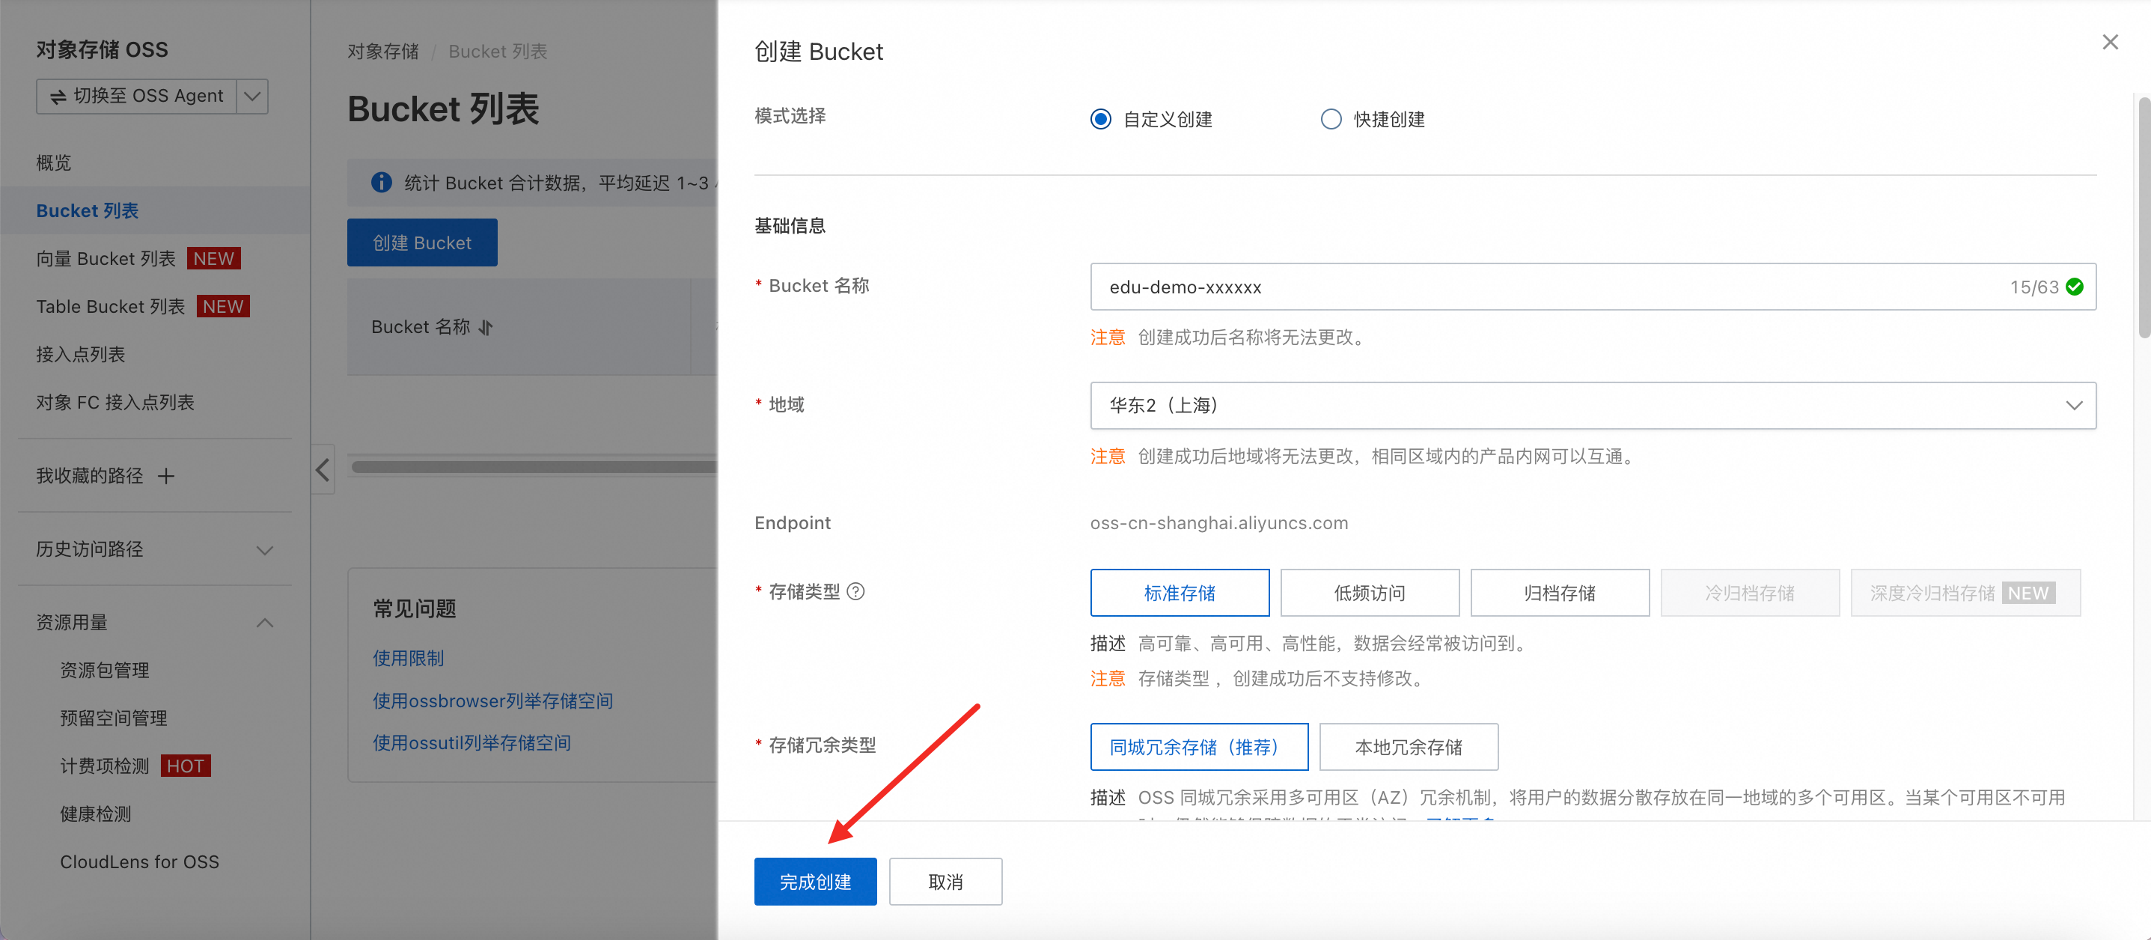
Task: Open the 使用ossbrowser列举存储空间 link
Action: (x=492, y=701)
